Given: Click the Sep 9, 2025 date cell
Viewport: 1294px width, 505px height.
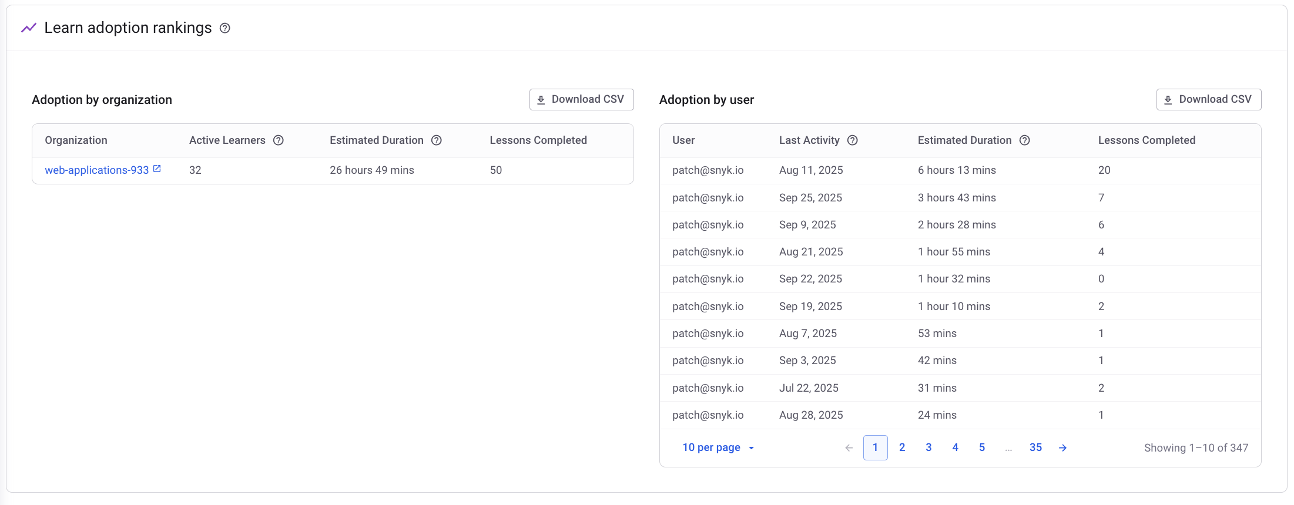Looking at the screenshot, I should click(807, 225).
